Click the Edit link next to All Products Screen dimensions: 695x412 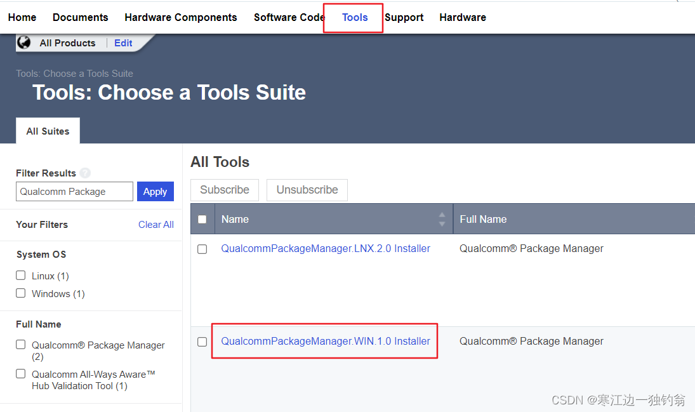pyautogui.click(x=123, y=43)
